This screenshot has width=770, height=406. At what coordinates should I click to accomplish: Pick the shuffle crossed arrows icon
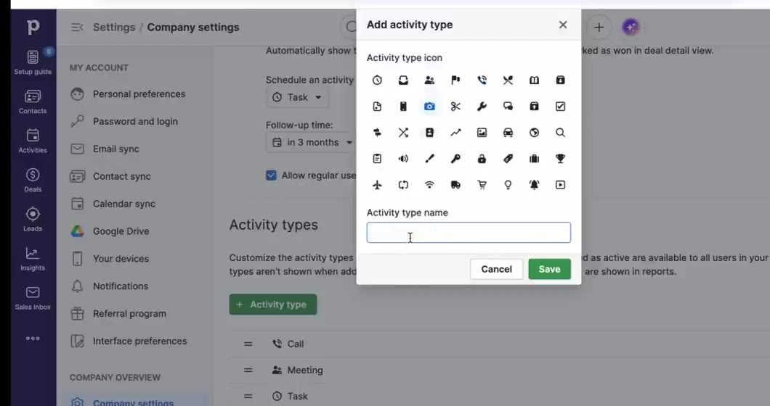coord(403,133)
